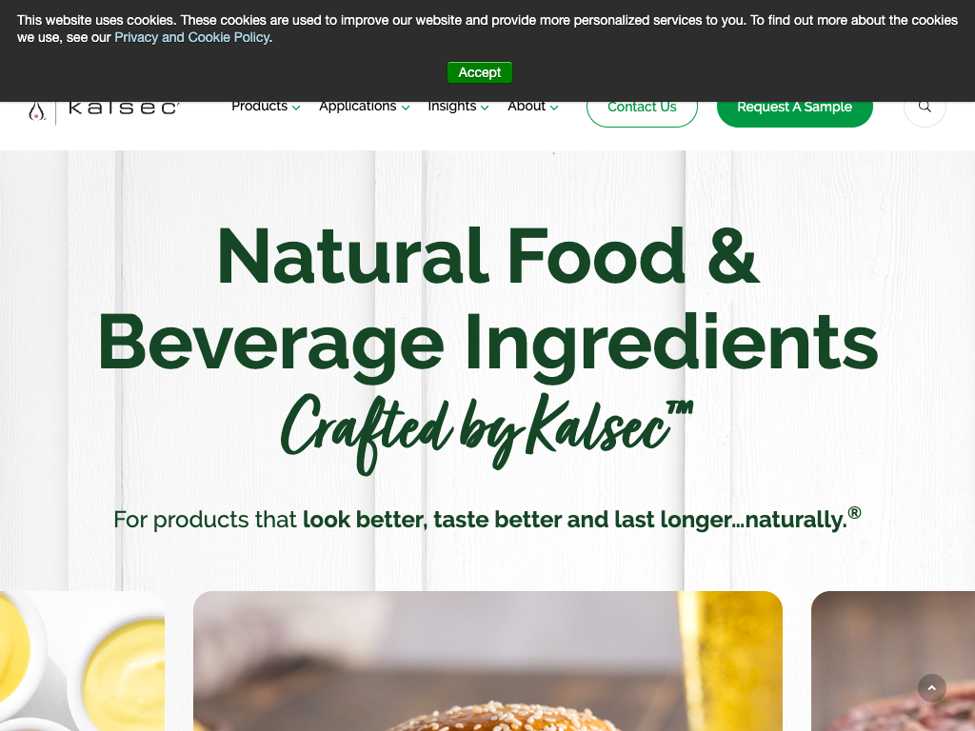Click the Natural Food & Beverage Ingredients heading
This screenshot has width=975, height=731.
[487, 299]
